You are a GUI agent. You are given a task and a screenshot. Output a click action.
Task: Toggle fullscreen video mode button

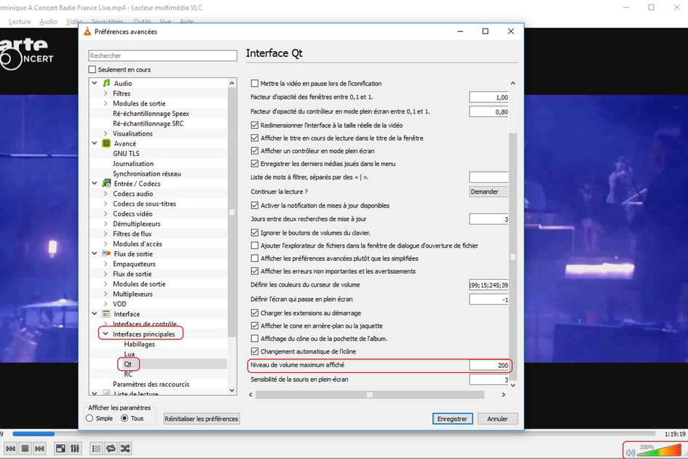point(60,449)
